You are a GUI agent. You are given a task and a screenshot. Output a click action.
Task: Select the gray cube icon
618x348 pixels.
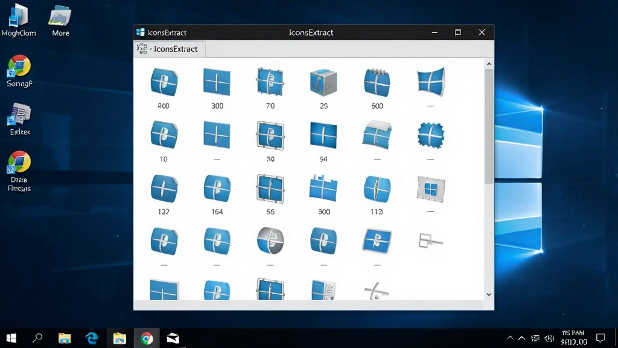point(323,82)
